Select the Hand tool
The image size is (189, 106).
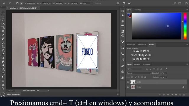click(x=3, y=85)
